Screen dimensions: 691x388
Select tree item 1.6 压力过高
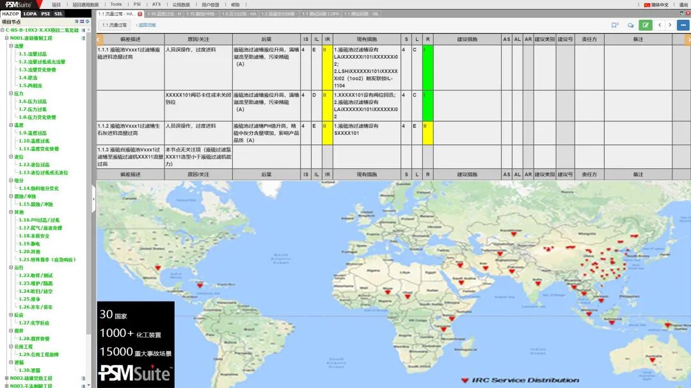tap(33, 101)
